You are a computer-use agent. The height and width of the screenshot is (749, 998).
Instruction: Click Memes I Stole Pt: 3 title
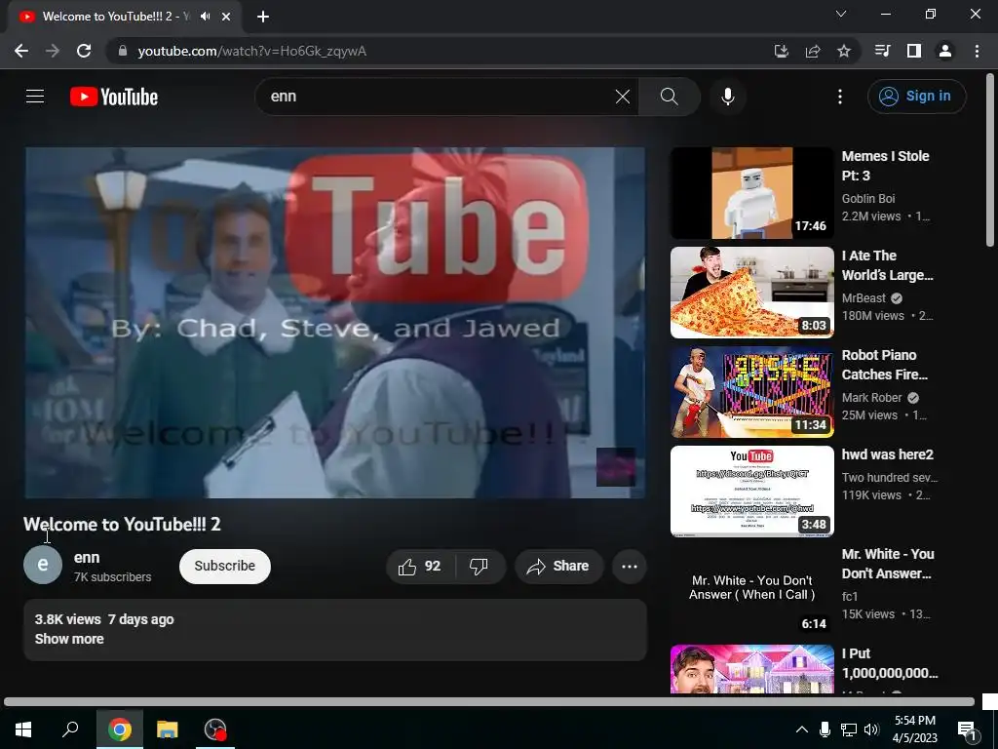coord(885,166)
